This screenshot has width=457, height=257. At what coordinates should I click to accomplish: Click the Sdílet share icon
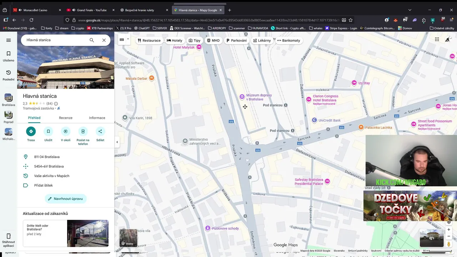pos(100,131)
